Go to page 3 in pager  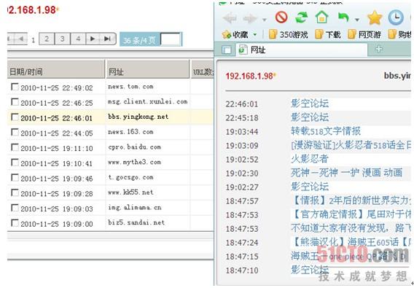coord(62,39)
